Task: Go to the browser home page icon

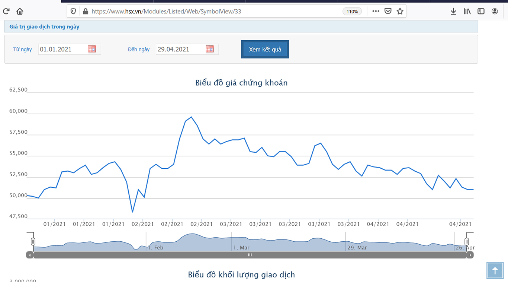Action: [x=20, y=11]
